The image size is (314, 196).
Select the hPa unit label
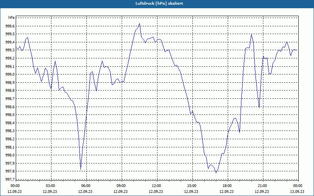click(11, 17)
